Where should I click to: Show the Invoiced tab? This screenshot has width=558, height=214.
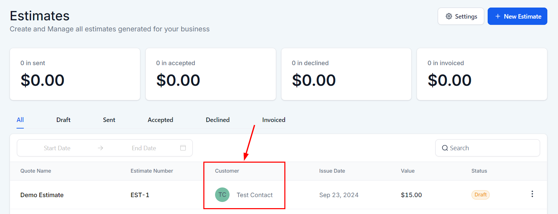274,120
